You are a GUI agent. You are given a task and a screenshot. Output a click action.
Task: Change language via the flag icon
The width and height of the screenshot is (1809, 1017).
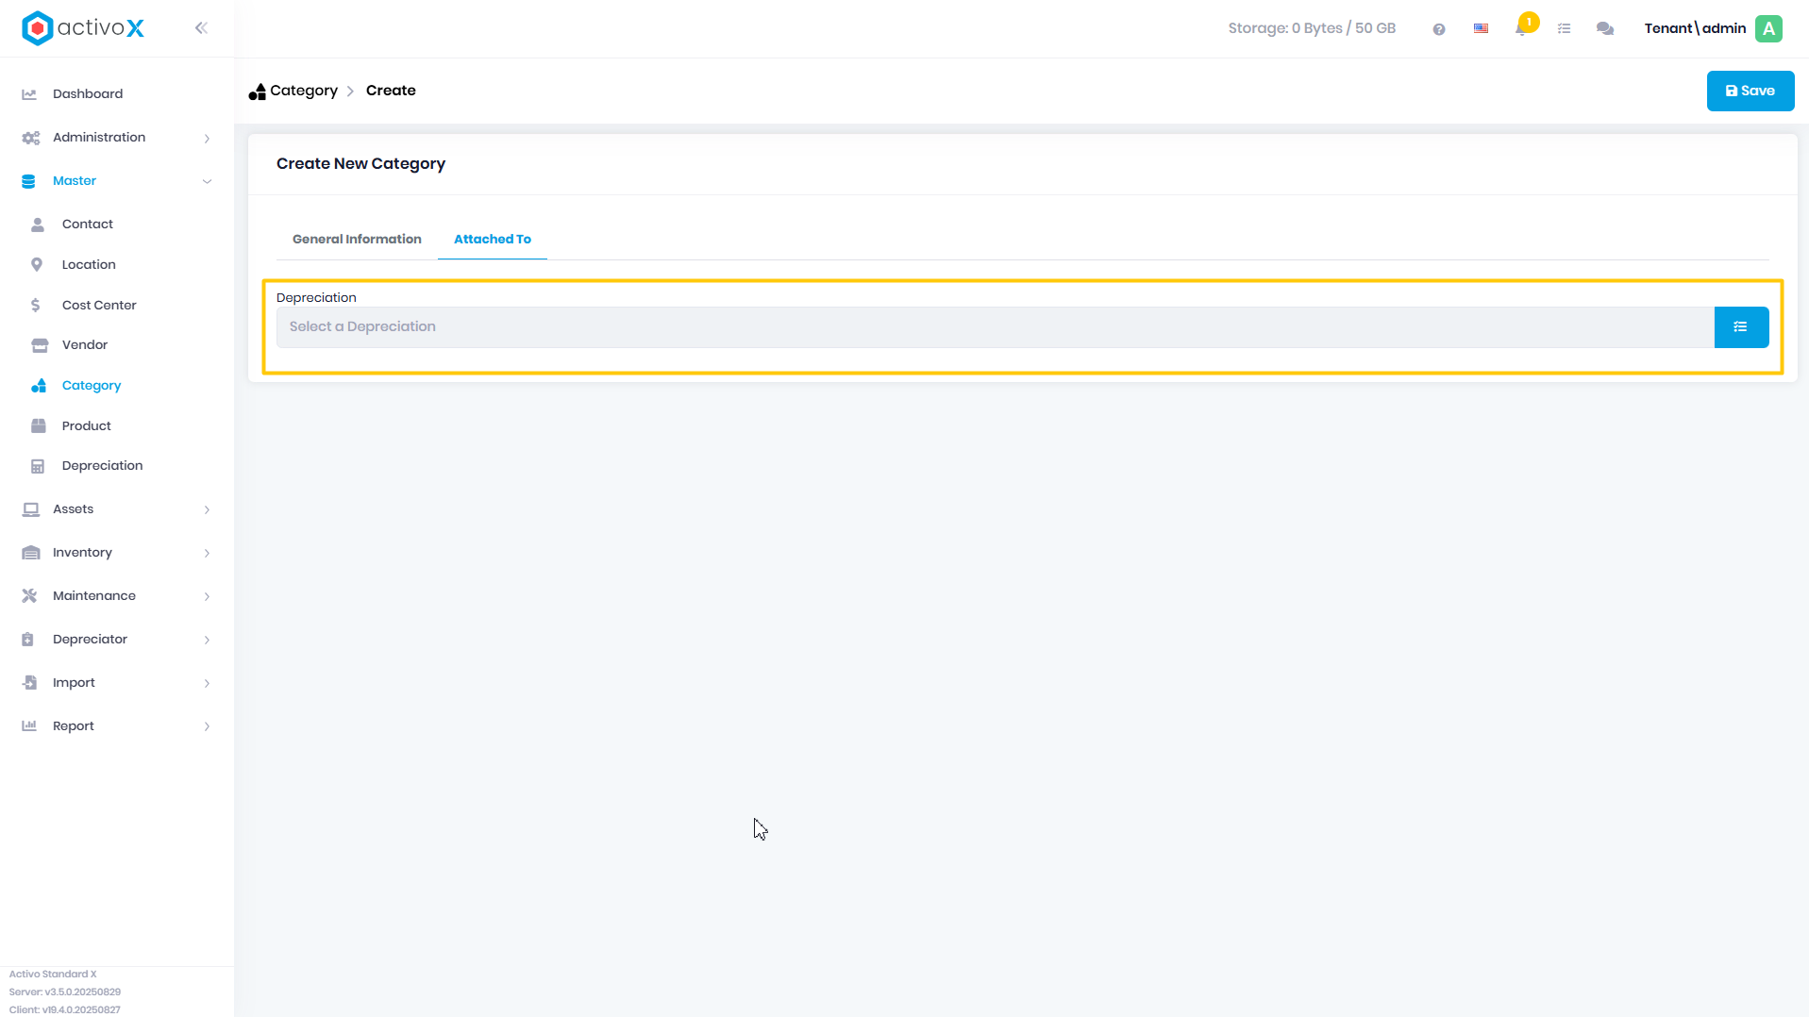tap(1481, 29)
